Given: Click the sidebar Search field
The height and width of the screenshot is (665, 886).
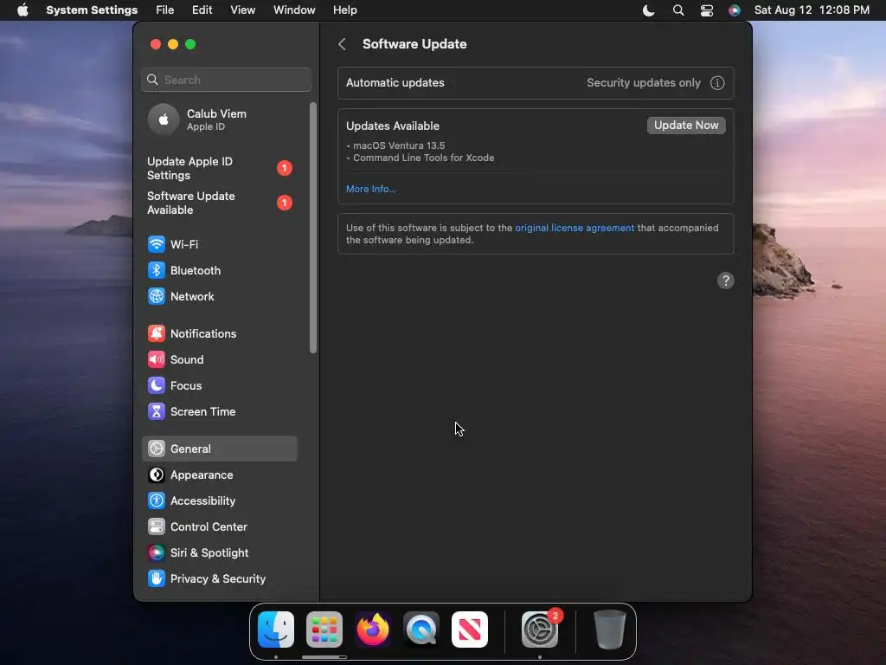Looking at the screenshot, I should pos(226,80).
